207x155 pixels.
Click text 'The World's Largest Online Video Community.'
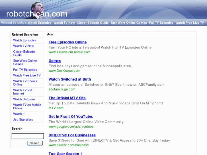(x=86, y=122)
